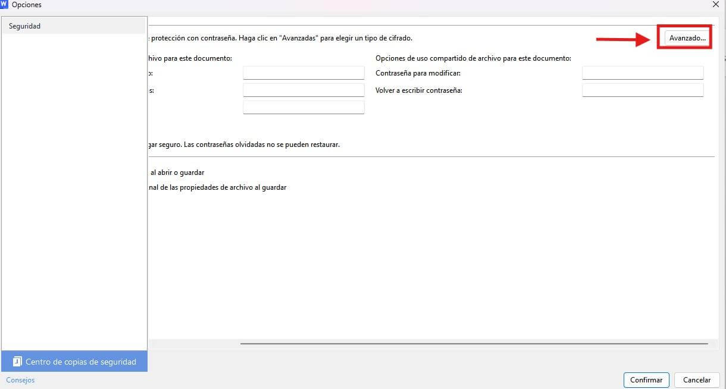The image size is (726, 389).
Task: Click the topmost password field on the left
Action: tap(303, 73)
